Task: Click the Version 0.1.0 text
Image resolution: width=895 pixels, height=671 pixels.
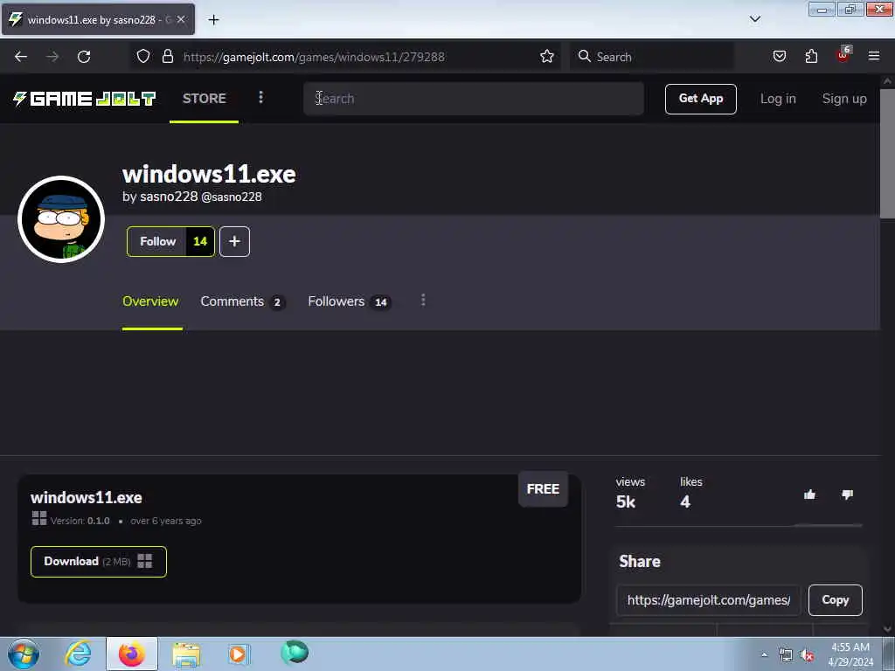Action: (x=80, y=521)
